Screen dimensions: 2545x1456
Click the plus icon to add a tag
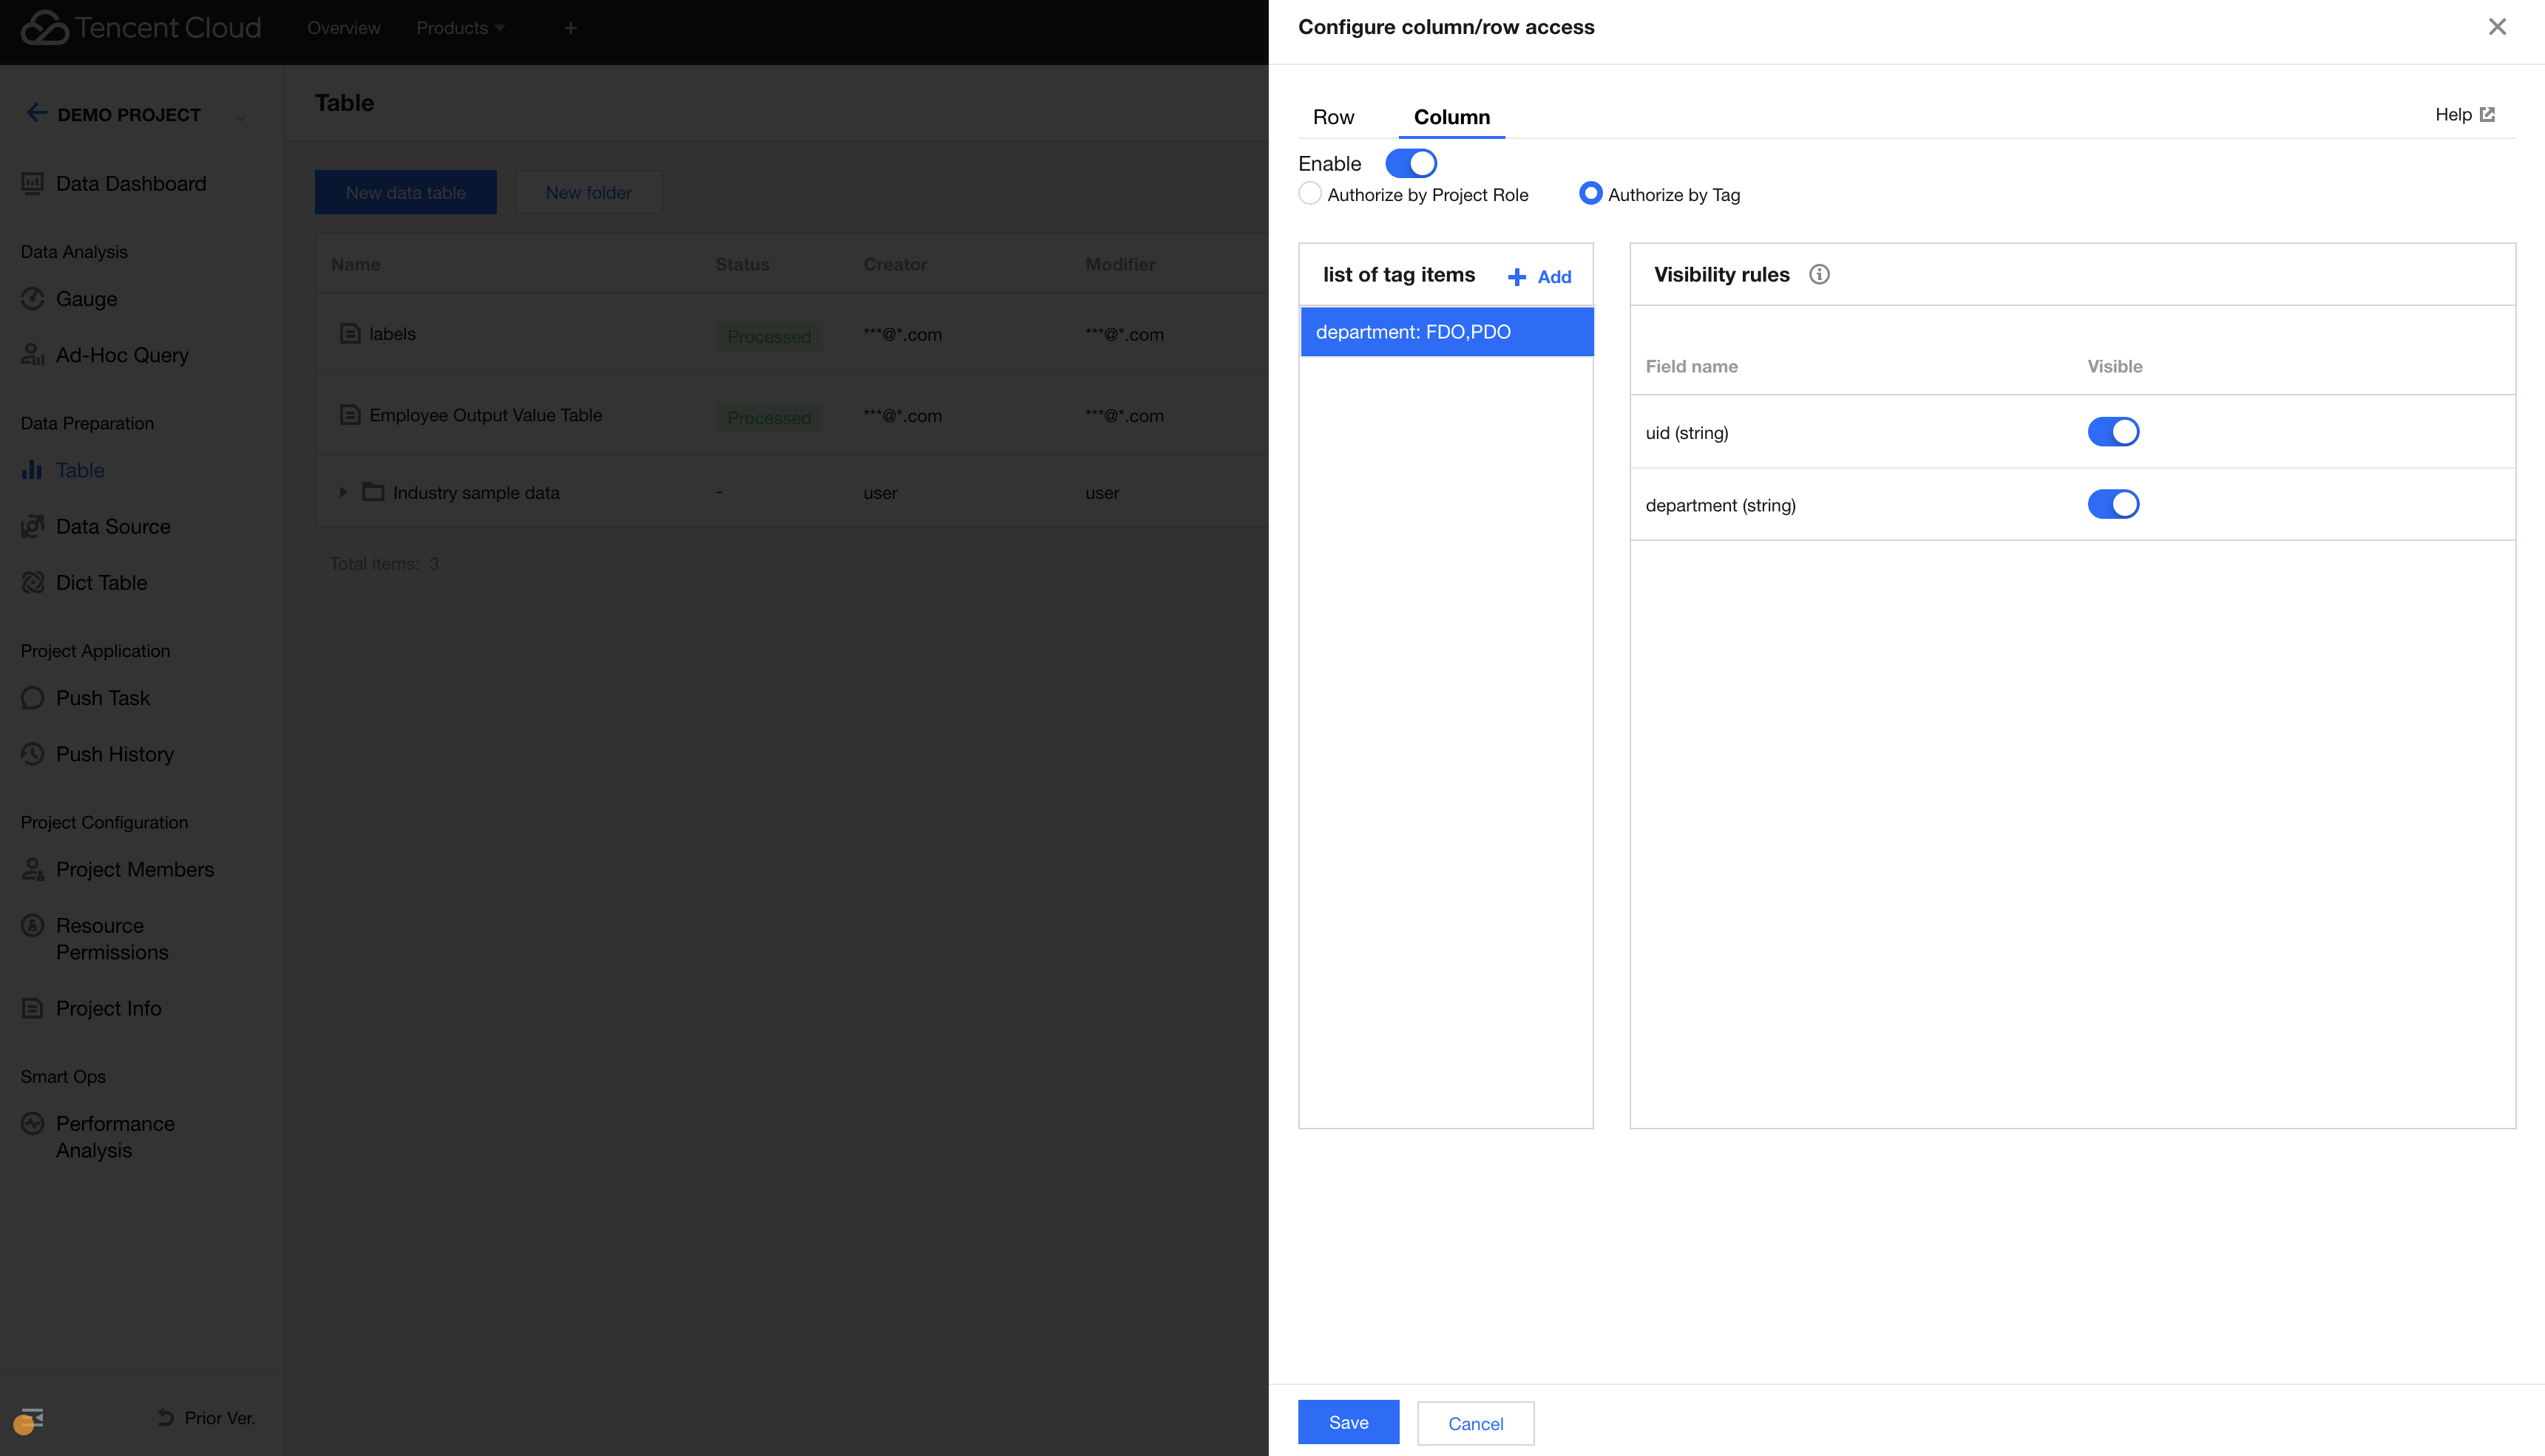(x=1517, y=277)
